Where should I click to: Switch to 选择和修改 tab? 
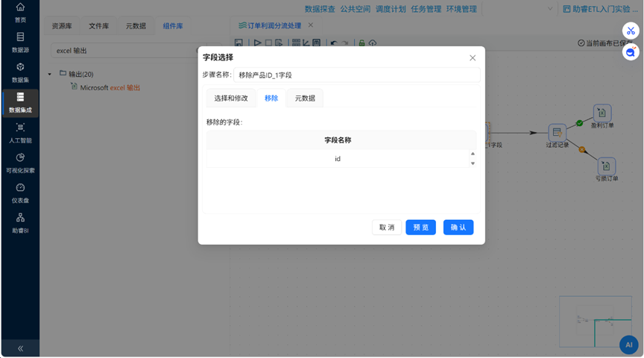(x=231, y=98)
